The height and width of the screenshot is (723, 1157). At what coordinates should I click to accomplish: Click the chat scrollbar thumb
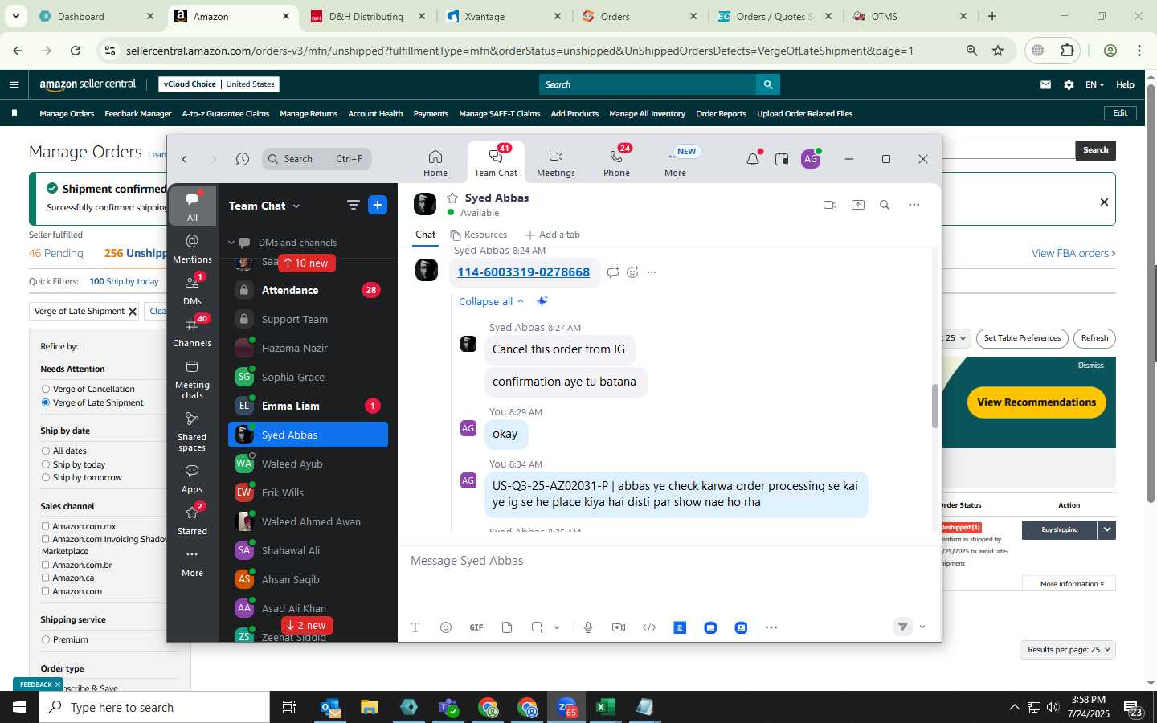934,406
